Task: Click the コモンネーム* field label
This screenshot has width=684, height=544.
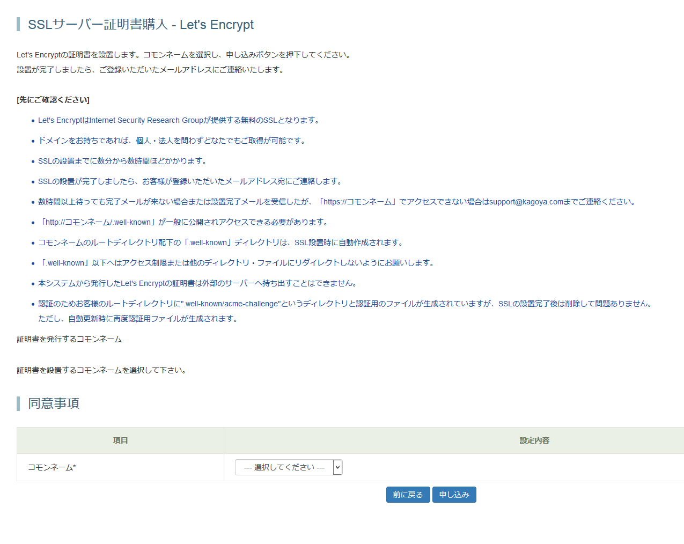Action: [52, 467]
